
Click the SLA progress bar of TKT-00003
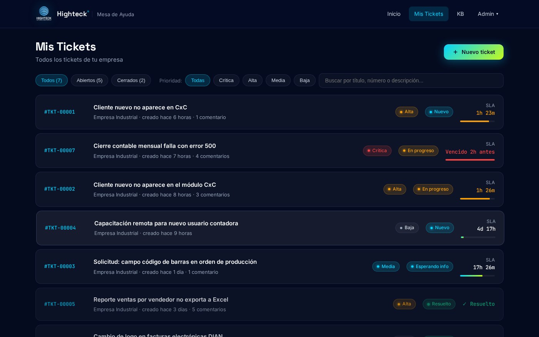coord(477,276)
